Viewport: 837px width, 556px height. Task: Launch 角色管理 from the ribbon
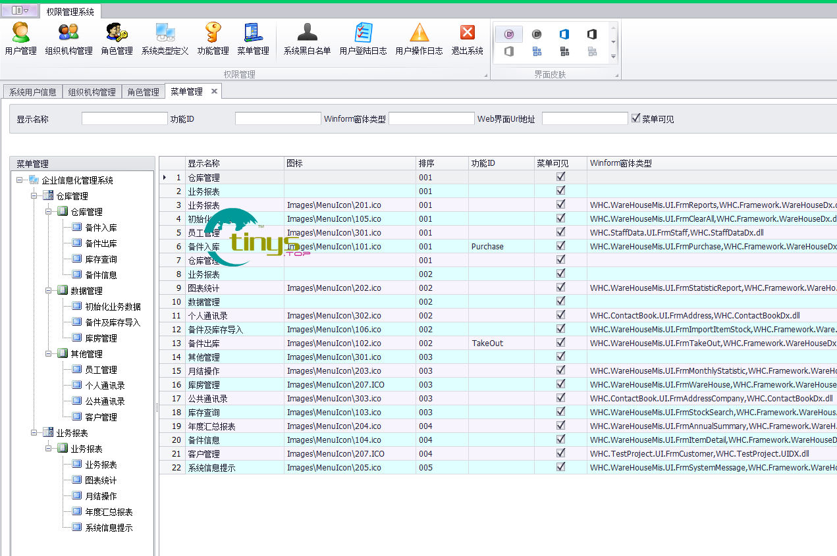117,39
